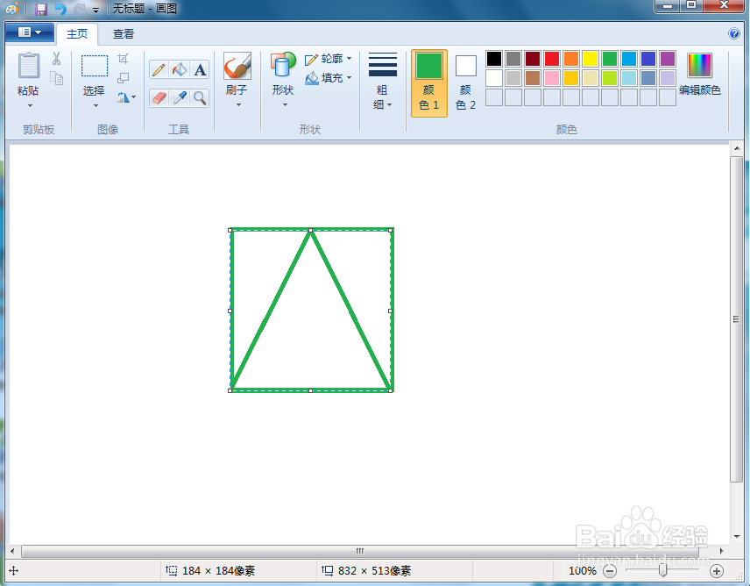Click the Shapes gallery icon
This screenshot has height=586, width=750.
(x=283, y=65)
